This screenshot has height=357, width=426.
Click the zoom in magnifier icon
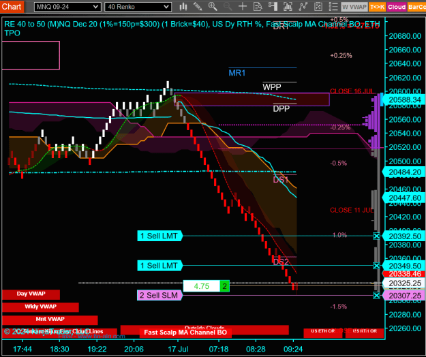coord(213,7)
